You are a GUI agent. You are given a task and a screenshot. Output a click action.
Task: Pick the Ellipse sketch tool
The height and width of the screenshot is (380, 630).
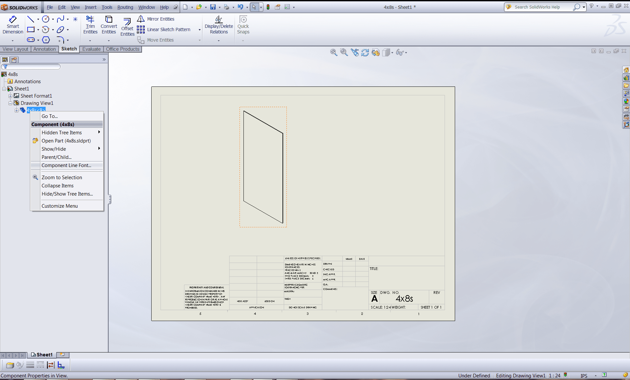pyautogui.click(x=60, y=29)
